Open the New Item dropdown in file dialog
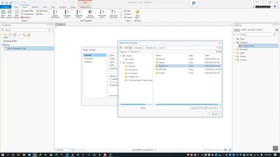Image resolution: width=280 pixels, height=157 pixels. [x=135, y=51]
